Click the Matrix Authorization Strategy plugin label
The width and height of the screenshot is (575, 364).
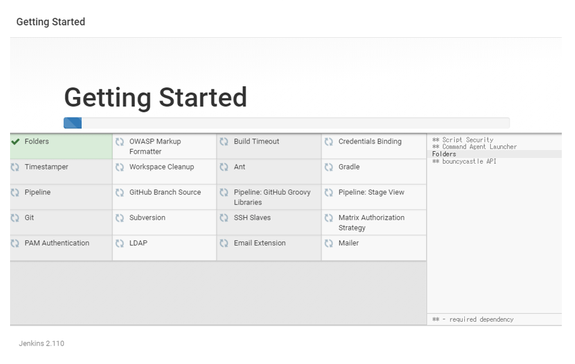[371, 222]
